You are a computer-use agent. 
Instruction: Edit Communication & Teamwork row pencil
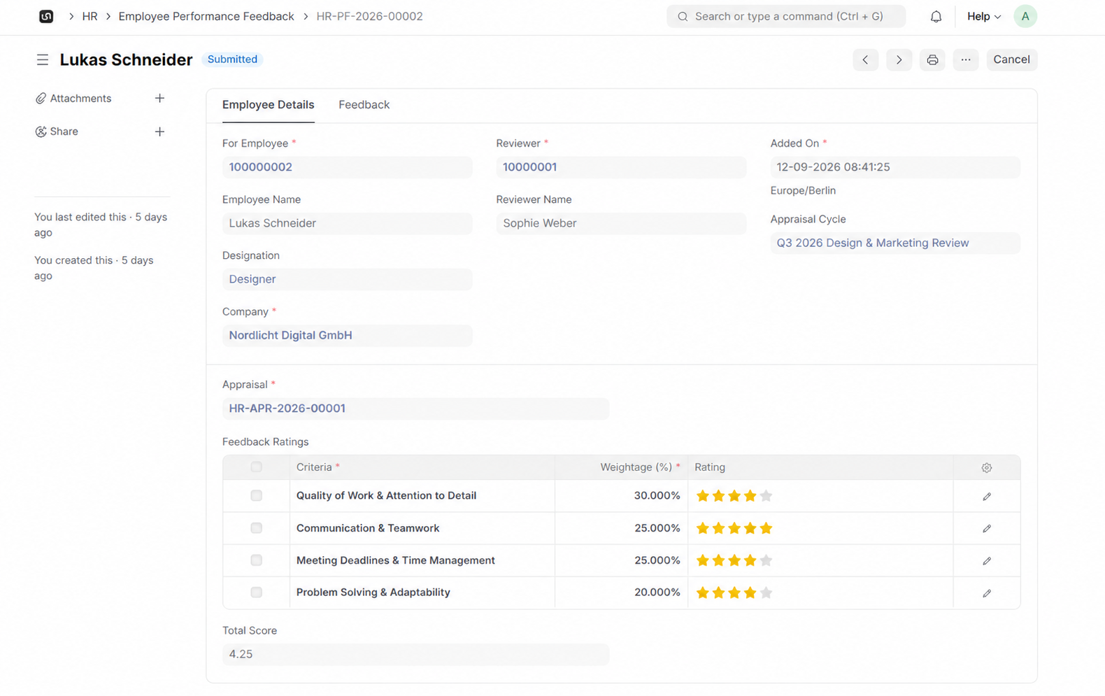986,528
